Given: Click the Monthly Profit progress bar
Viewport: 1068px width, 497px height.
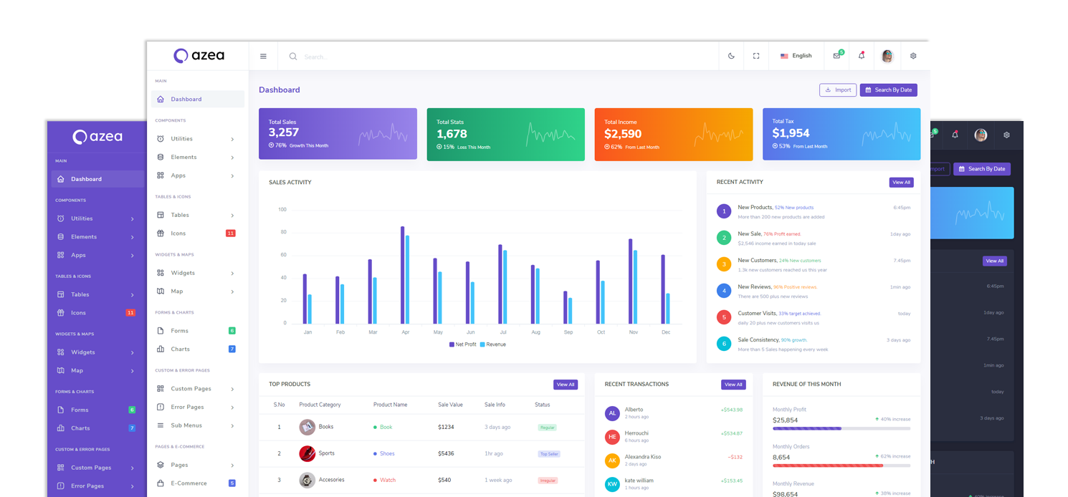Looking at the screenshot, I should (x=841, y=428).
